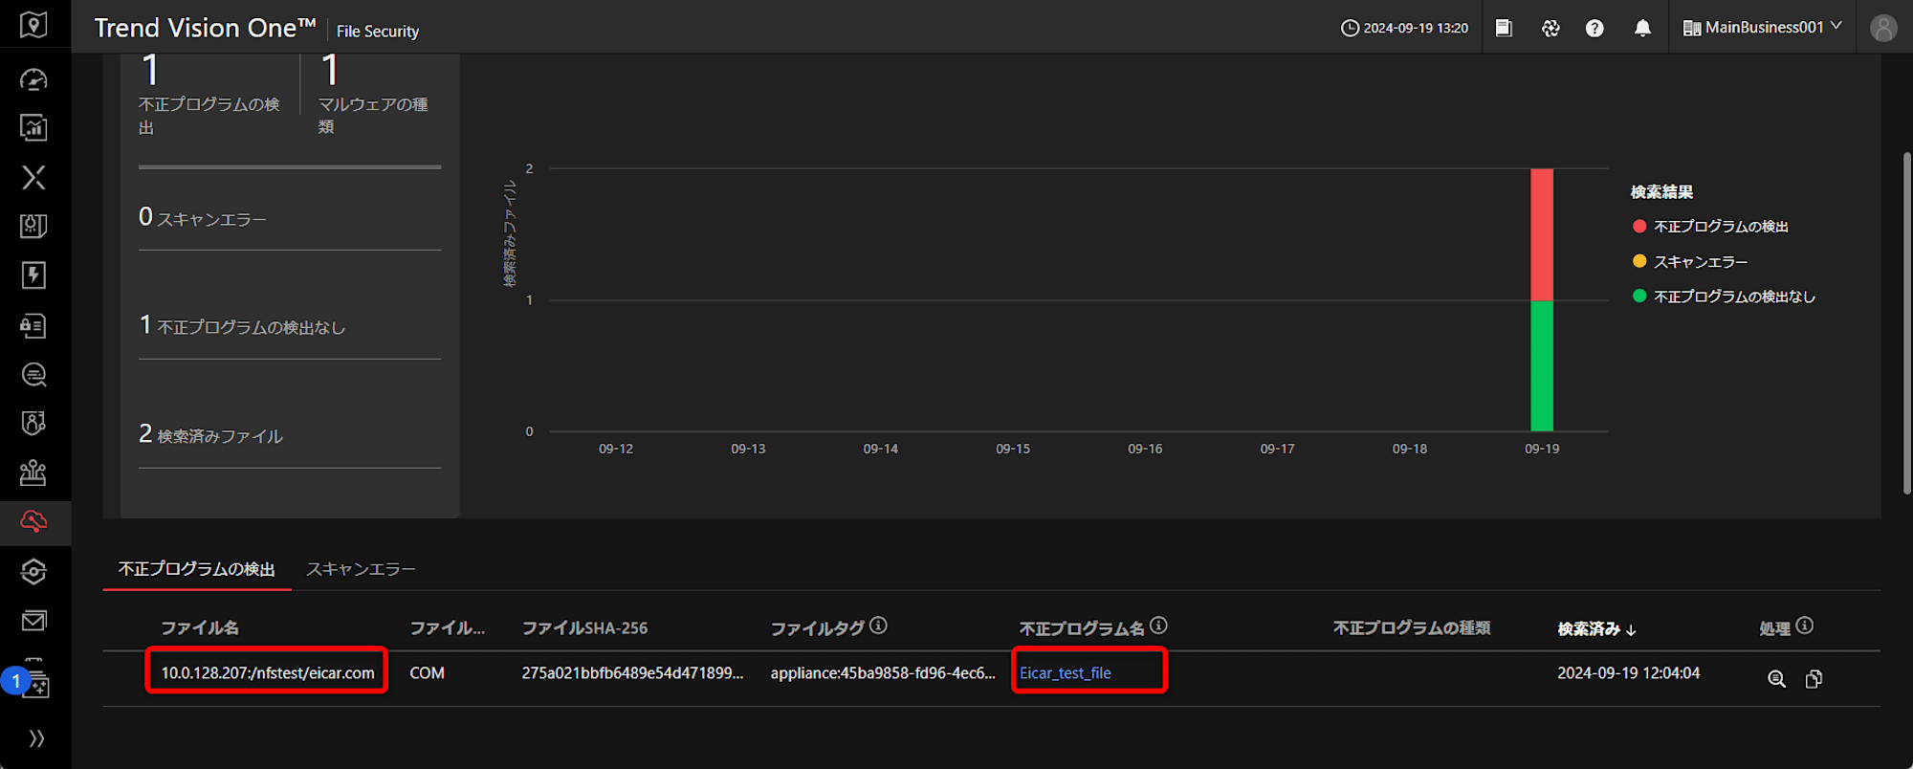Viewport: 1913px width, 769px height.
Task: Click SHA-256 value 275a021bbfb6489e54d471899...
Action: point(632,672)
